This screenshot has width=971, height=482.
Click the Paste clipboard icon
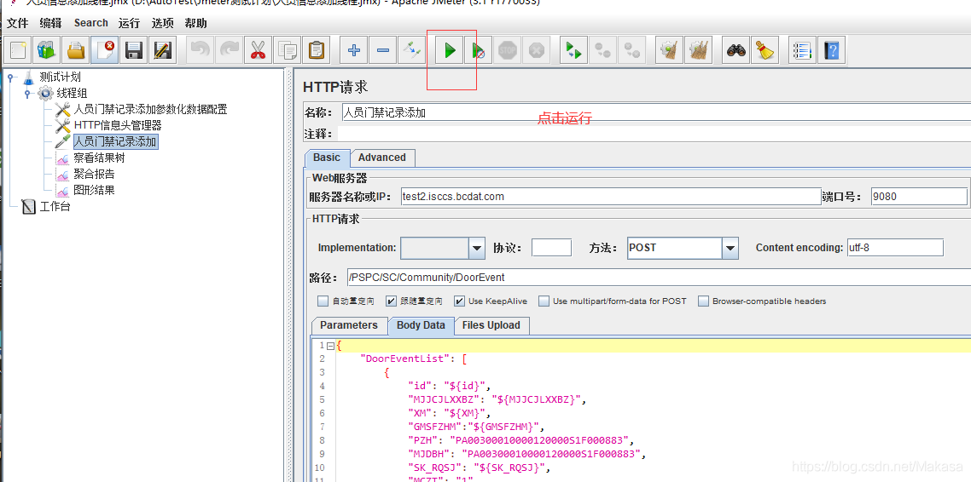[316, 50]
